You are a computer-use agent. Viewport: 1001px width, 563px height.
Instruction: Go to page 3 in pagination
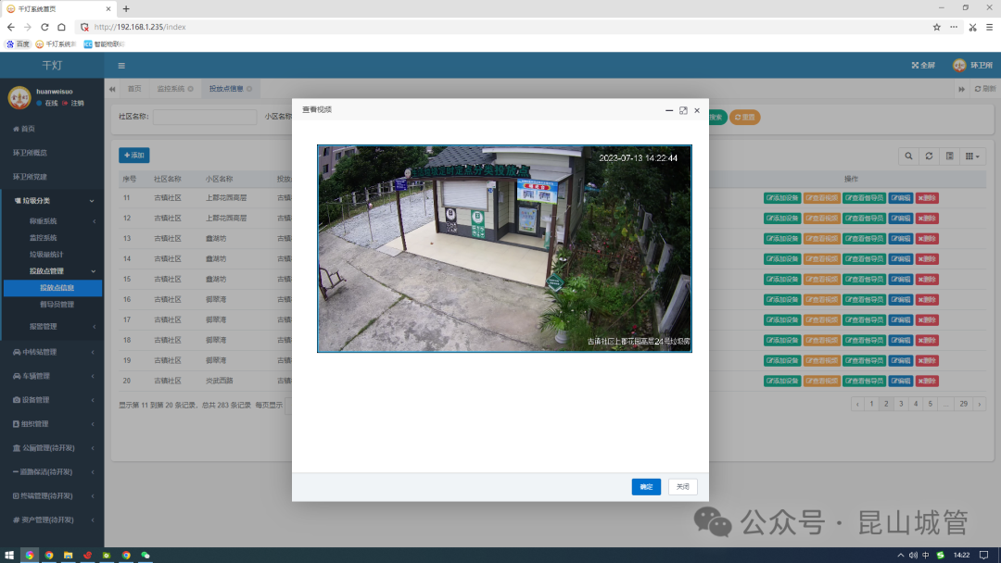pyautogui.click(x=901, y=404)
